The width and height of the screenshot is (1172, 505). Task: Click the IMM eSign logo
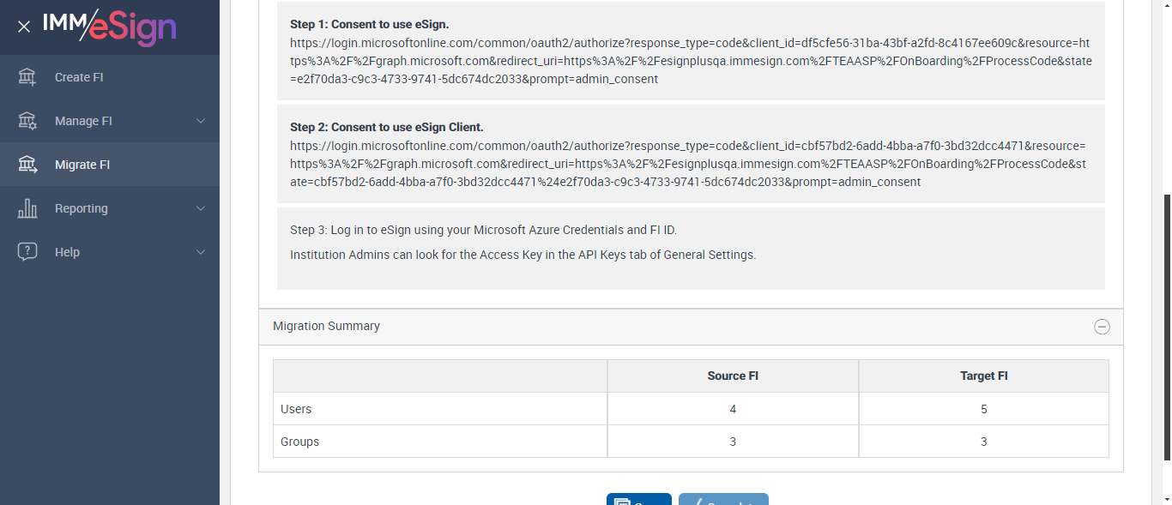click(110, 27)
